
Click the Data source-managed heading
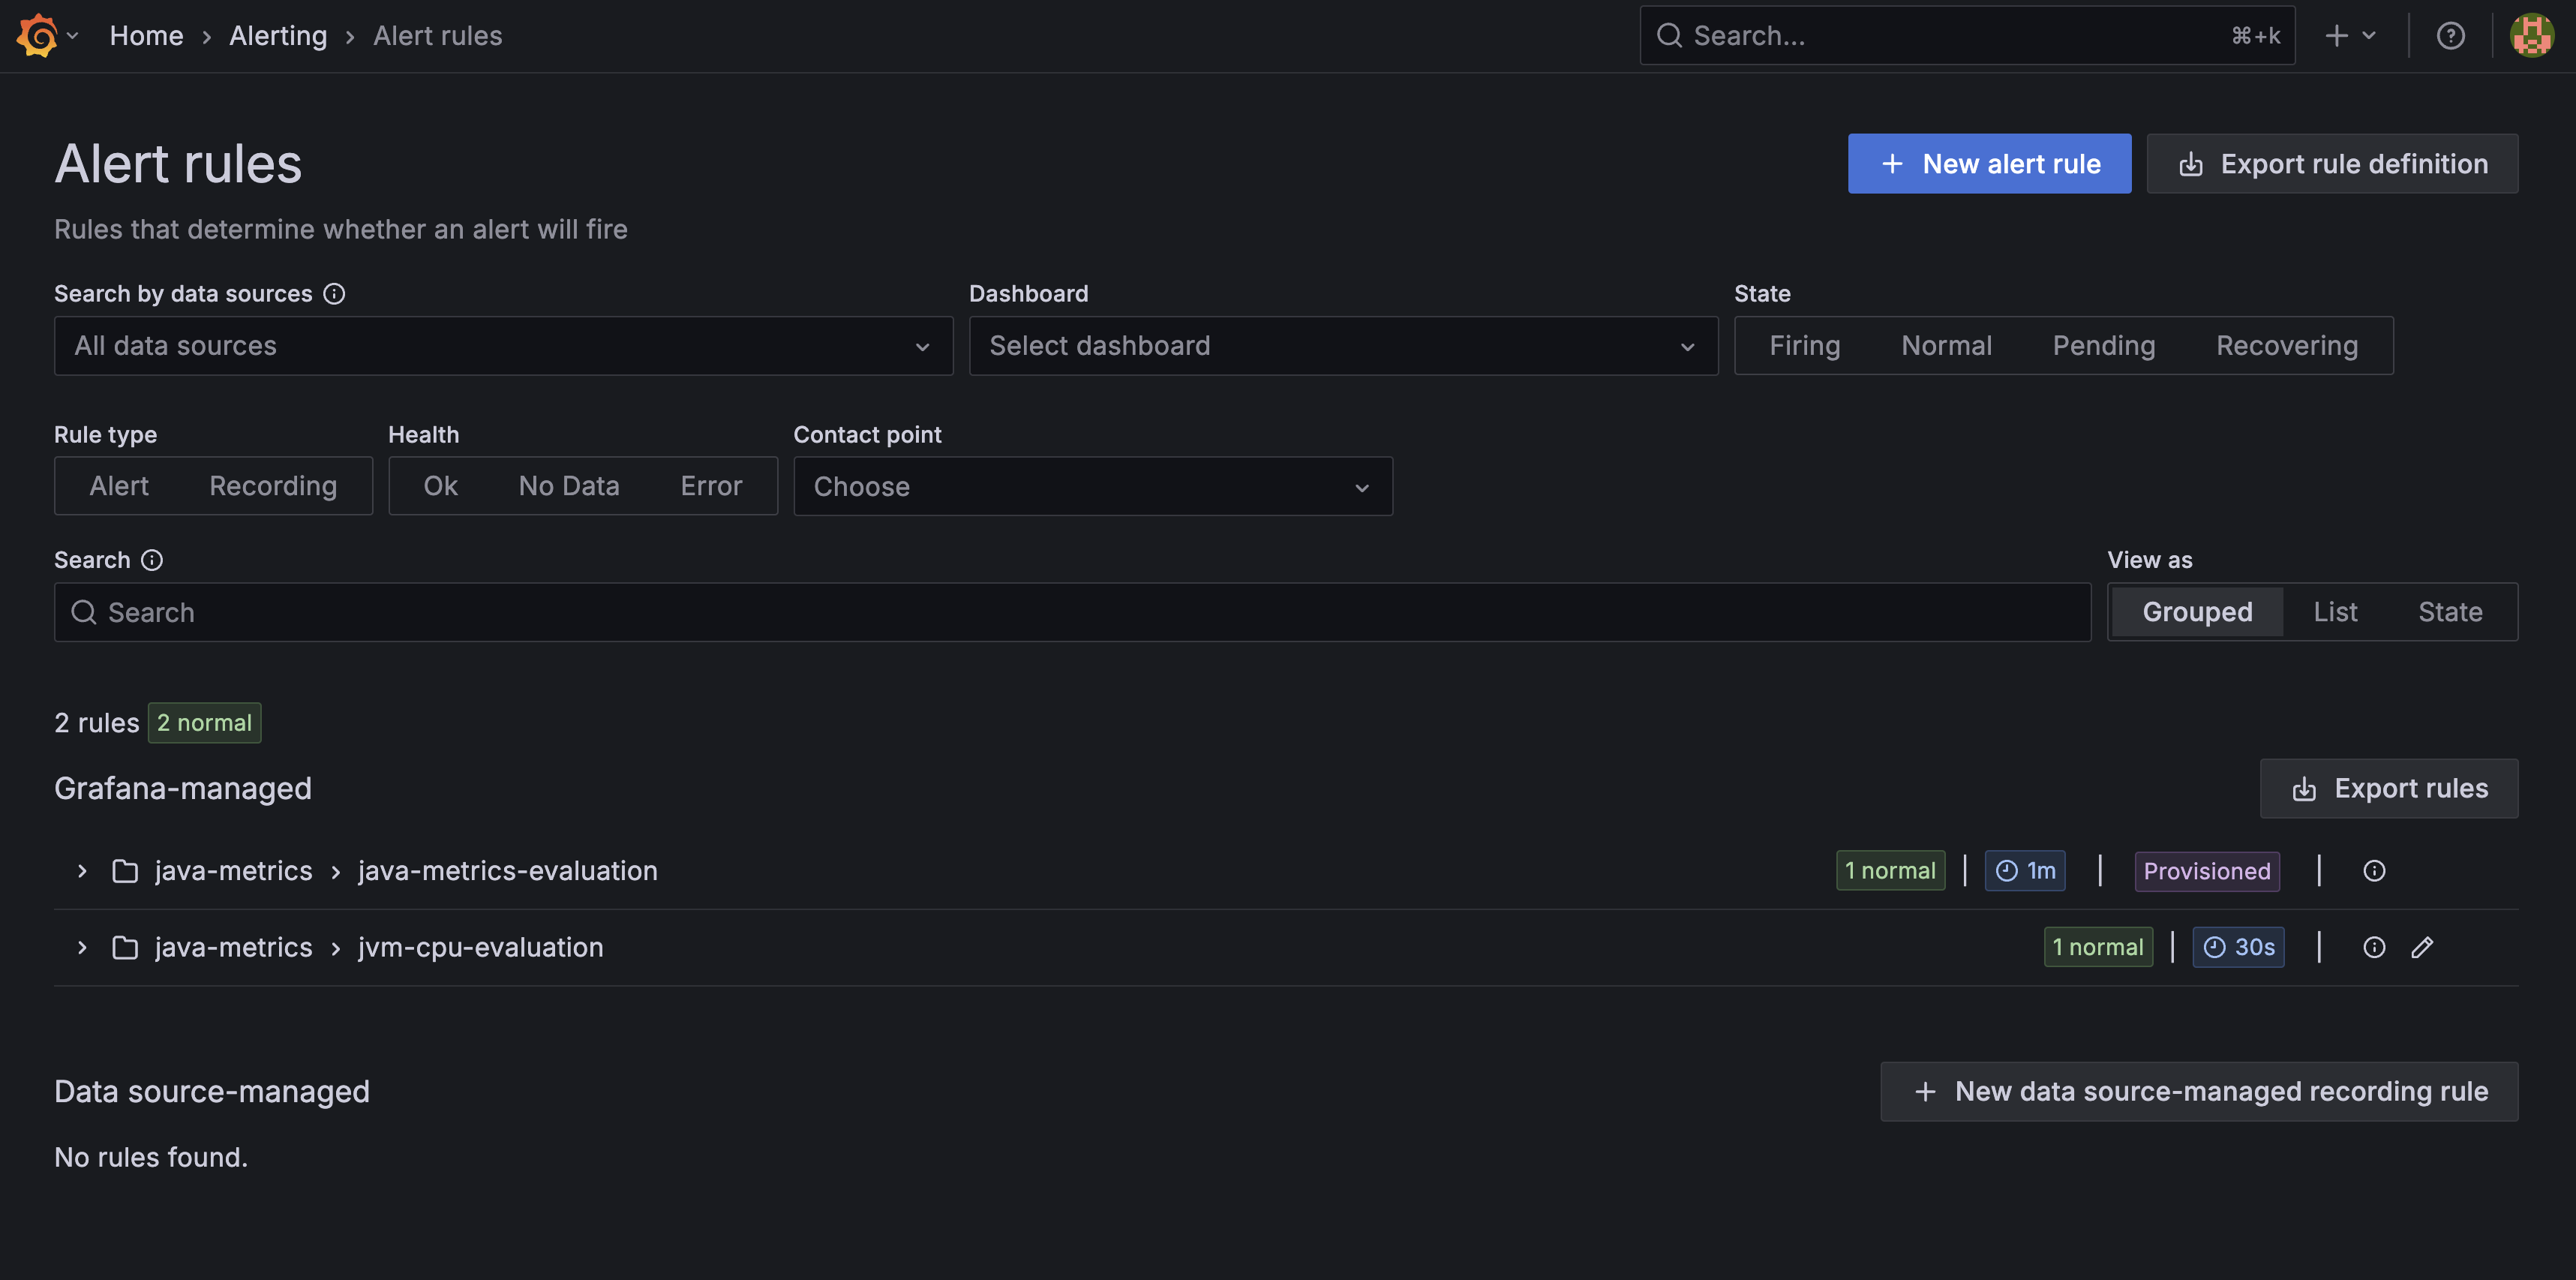point(212,1092)
